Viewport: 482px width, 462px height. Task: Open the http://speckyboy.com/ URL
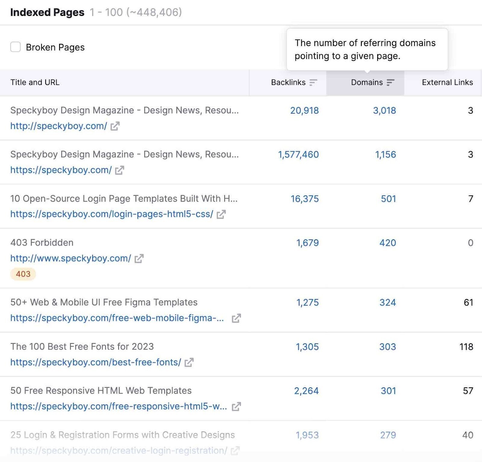(59, 126)
